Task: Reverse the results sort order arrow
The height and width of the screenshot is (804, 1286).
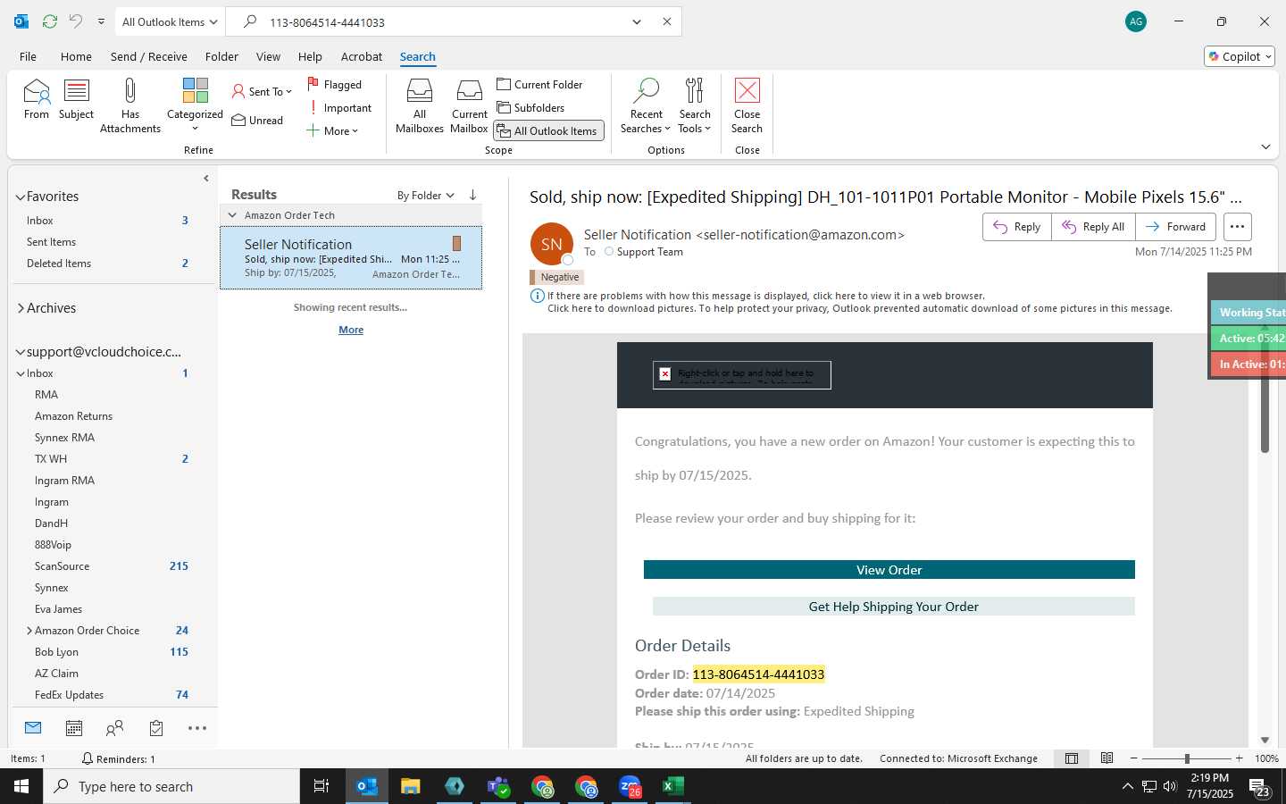Action: 472,195
